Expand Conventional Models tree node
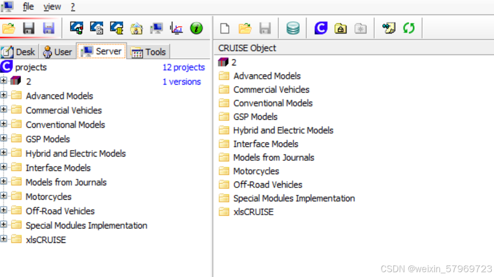Screen dimensions: 494x277 pyautogui.click(x=4, y=124)
